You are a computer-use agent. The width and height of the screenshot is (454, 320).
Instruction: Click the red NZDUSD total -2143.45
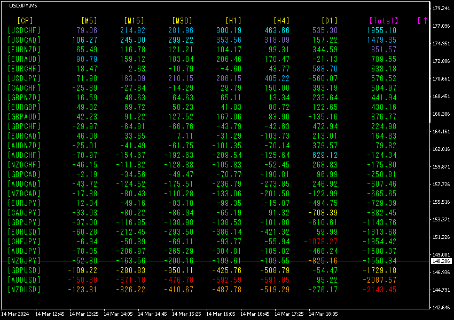(380, 290)
